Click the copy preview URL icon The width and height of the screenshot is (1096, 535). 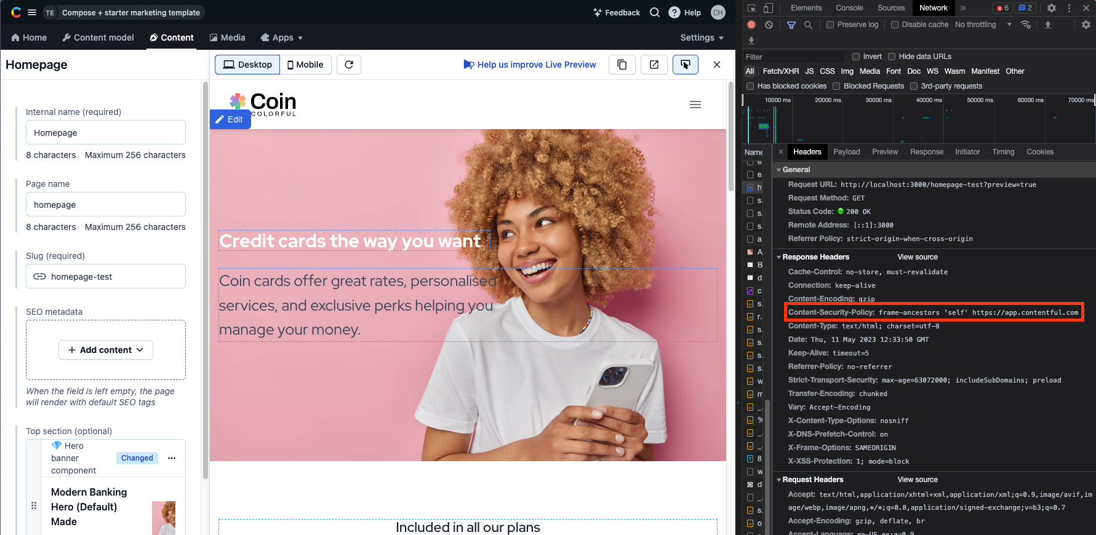coord(622,65)
